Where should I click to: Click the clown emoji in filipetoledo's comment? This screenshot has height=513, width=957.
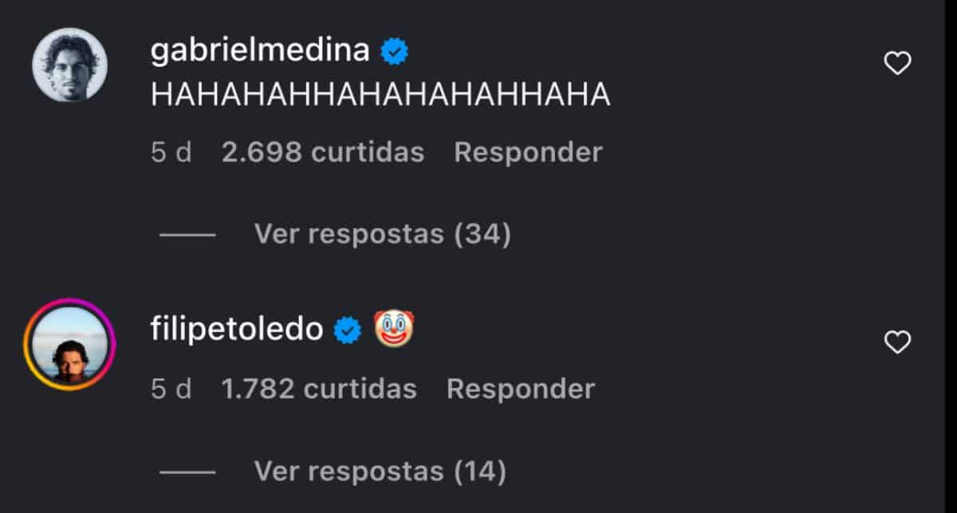tap(394, 329)
